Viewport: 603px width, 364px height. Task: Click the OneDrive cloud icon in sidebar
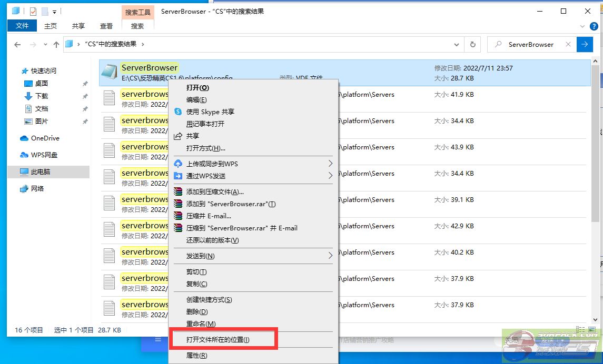click(24, 138)
